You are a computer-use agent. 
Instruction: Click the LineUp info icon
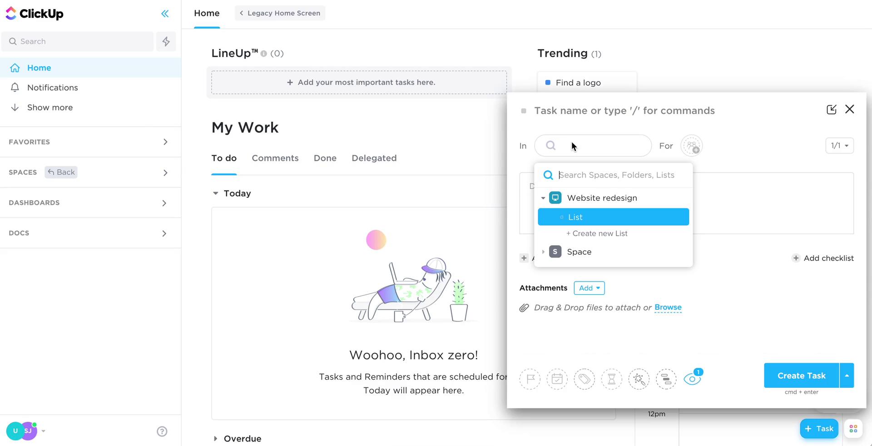click(263, 54)
